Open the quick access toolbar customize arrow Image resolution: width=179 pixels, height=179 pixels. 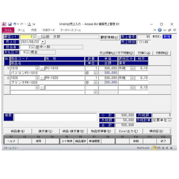click(x=34, y=24)
